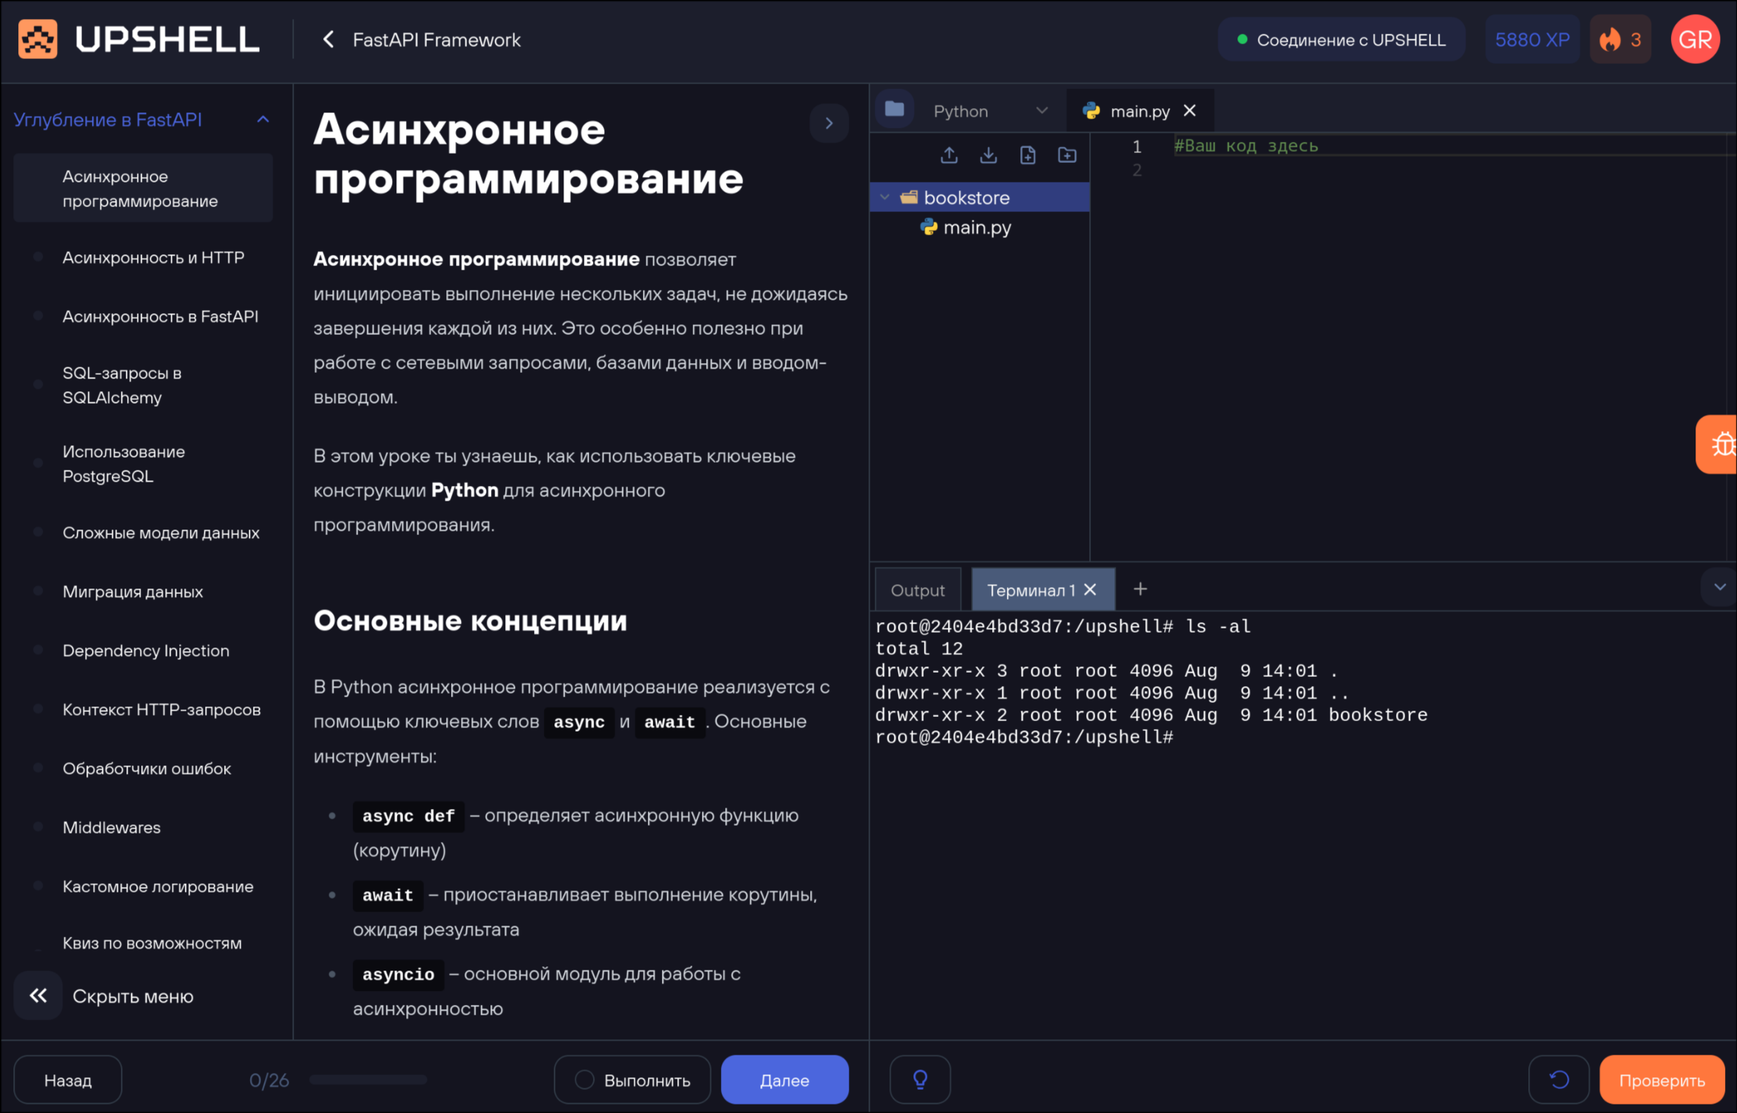Screen dimensions: 1737x1113
Task: Switch to the Output tab
Action: tap(918, 590)
